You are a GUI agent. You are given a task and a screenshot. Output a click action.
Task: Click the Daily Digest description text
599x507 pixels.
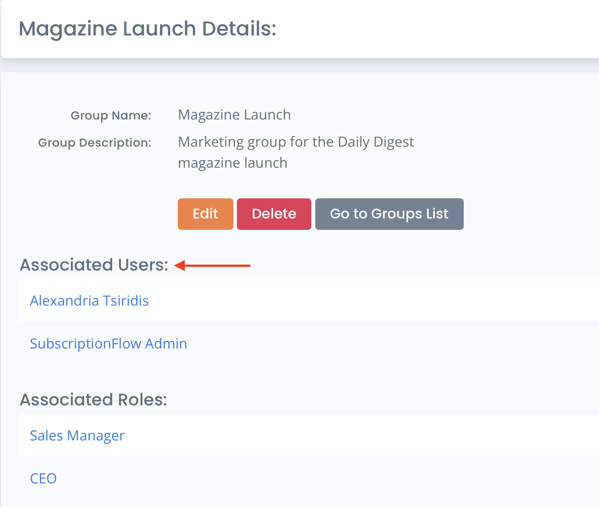(296, 152)
